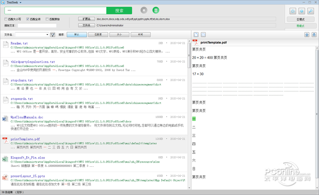This screenshot has height=195, width=319.
Task: Click the 38 results status bar text
Action: (13, 192)
